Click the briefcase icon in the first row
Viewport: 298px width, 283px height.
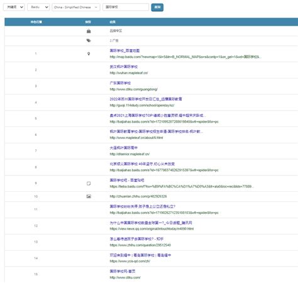(x=89, y=31)
